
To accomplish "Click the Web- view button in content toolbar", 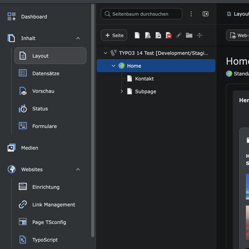I will coord(238,35).
